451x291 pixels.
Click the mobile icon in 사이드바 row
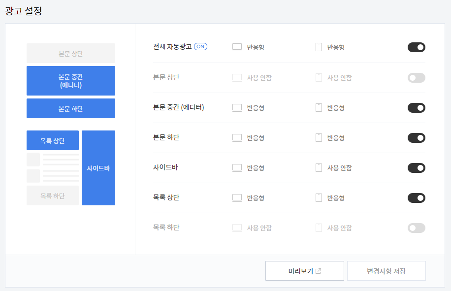pyautogui.click(x=319, y=167)
